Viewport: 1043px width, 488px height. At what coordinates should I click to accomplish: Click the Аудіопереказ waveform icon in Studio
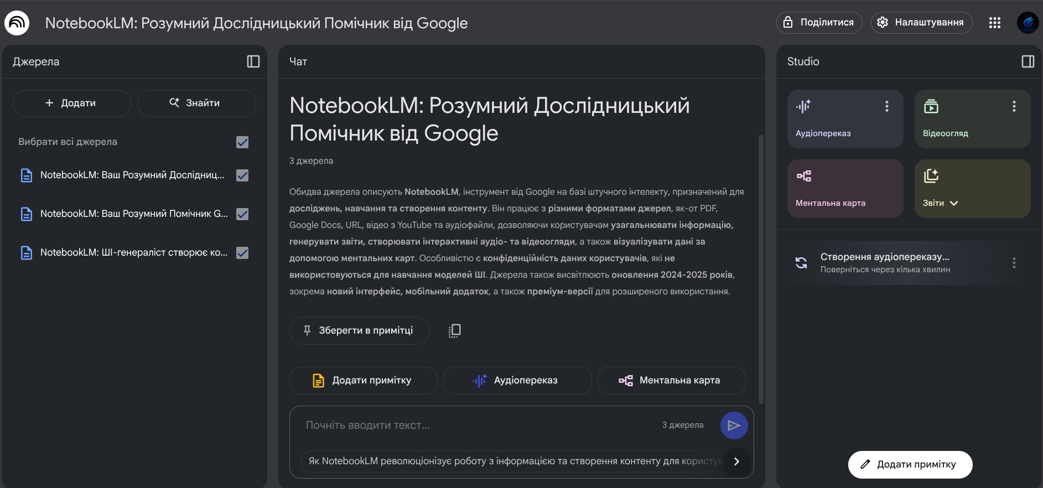tap(803, 106)
